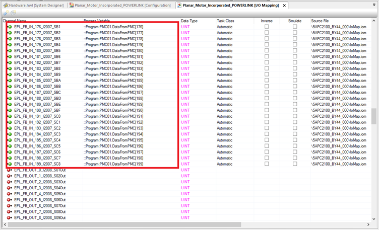The width and height of the screenshot is (379, 230).
Task: Click the Source File column header
Action: pos(321,21)
